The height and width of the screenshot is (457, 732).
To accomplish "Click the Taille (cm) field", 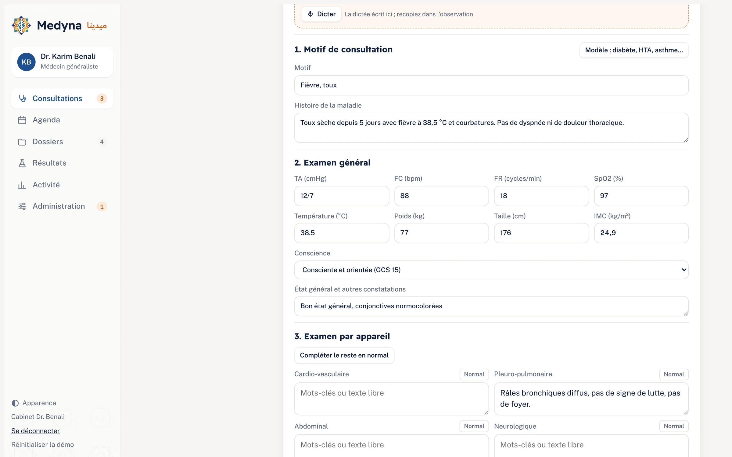I will click(541, 233).
